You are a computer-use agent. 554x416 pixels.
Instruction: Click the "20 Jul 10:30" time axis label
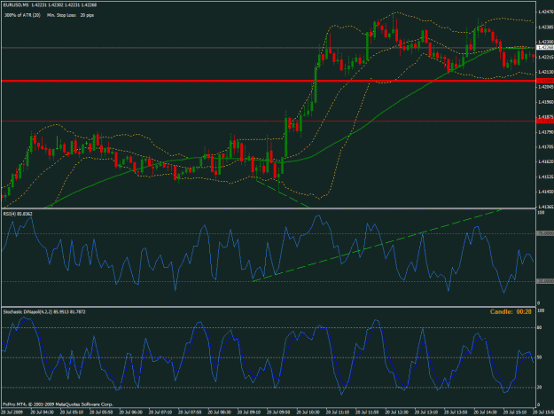(308, 412)
